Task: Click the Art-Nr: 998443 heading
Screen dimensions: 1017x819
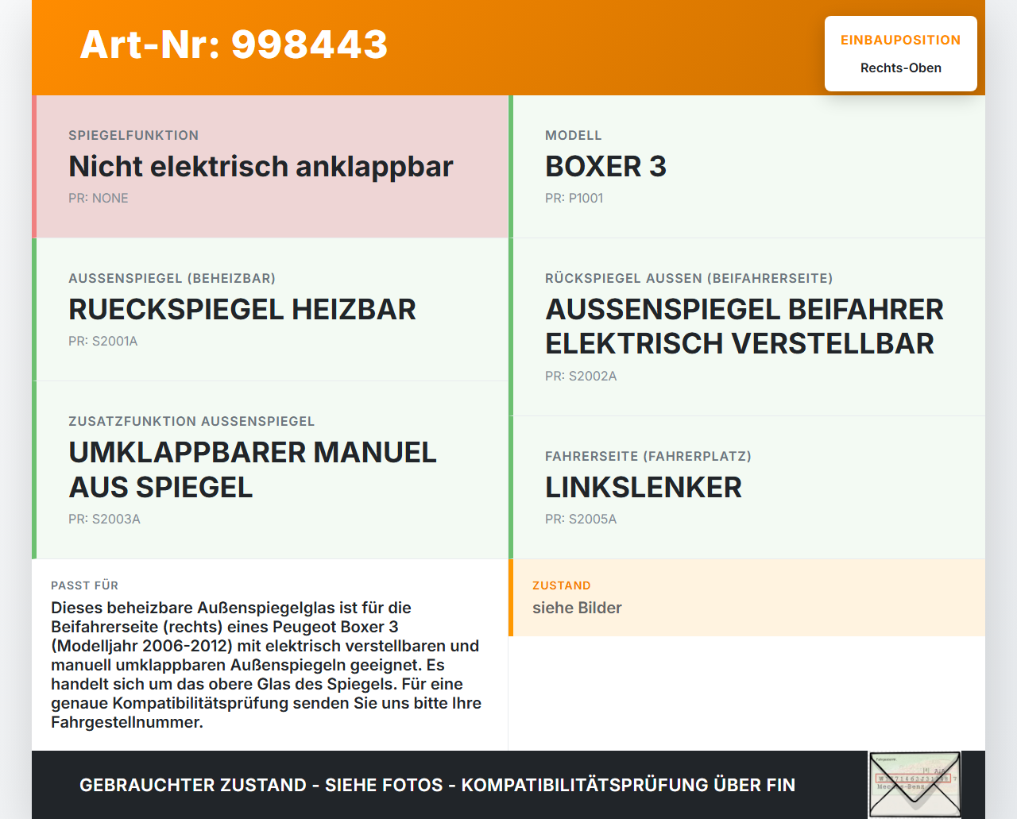Action: click(234, 44)
